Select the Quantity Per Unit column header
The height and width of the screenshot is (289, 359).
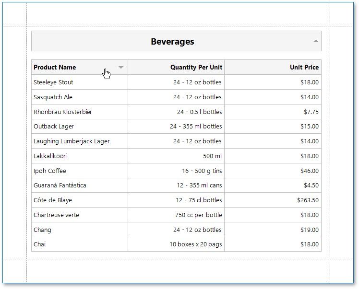click(196, 68)
